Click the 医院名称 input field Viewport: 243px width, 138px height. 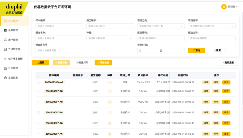tap(212, 38)
